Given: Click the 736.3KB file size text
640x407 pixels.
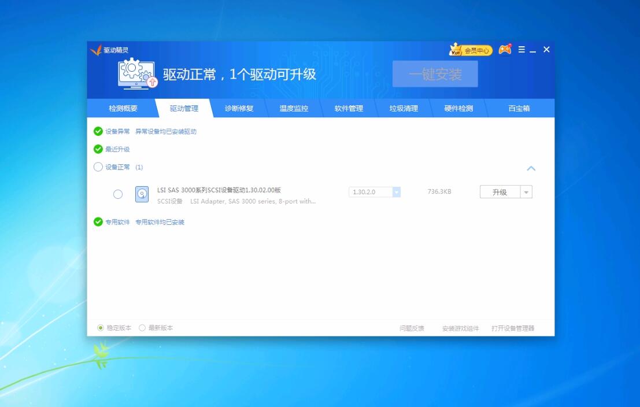Looking at the screenshot, I should (439, 191).
